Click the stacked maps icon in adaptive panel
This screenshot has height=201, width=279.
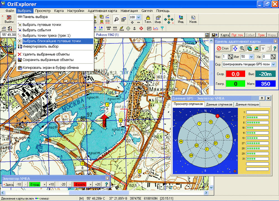249,48
